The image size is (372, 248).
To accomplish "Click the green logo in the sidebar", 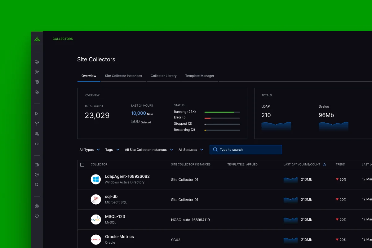I will pos(37,39).
